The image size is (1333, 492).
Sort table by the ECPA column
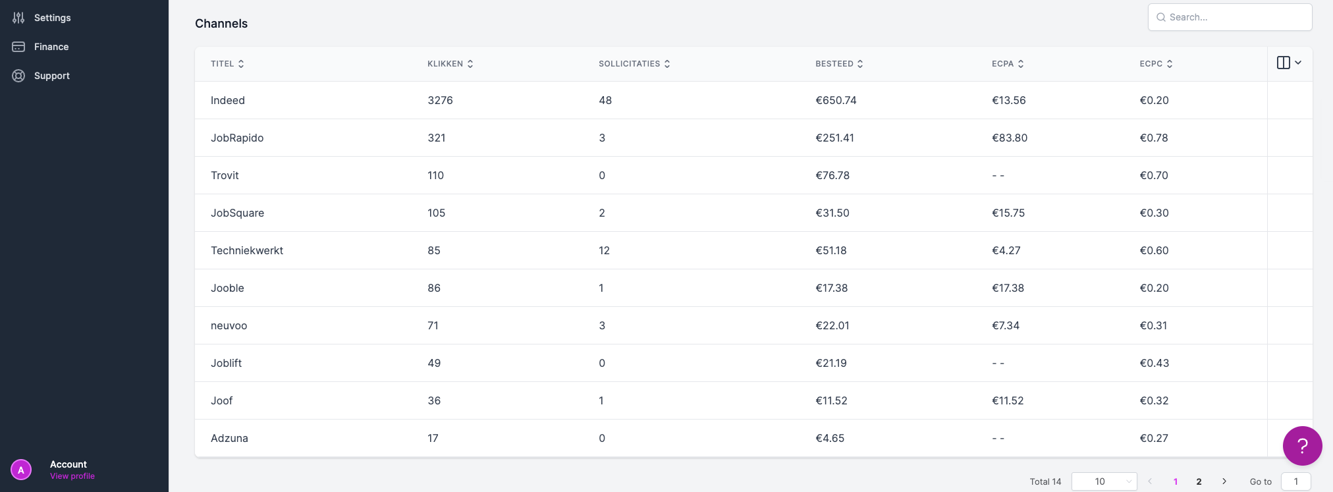coord(1008,64)
